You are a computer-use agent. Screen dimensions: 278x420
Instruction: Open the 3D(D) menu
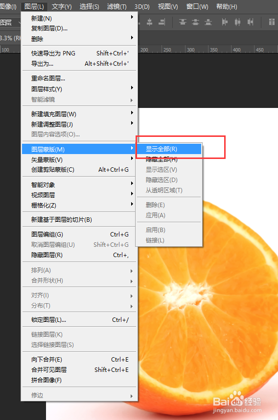point(142,6)
